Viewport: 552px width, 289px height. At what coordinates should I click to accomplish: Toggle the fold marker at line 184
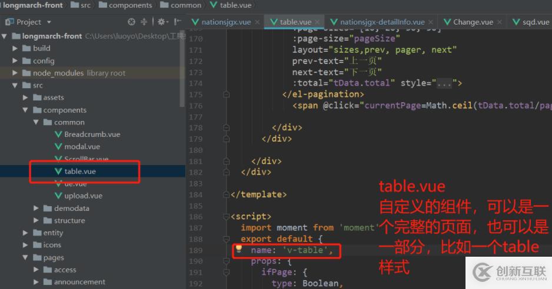coord(227,194)
